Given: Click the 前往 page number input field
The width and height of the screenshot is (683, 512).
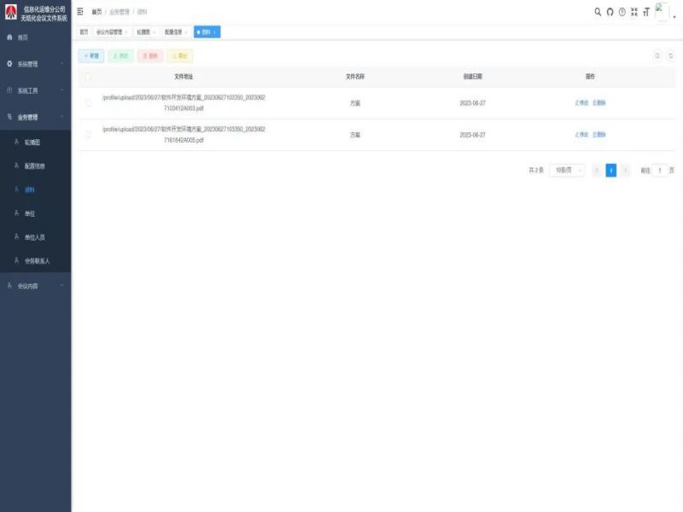Looking at the screenshot, I should click(x=660, y=171).
